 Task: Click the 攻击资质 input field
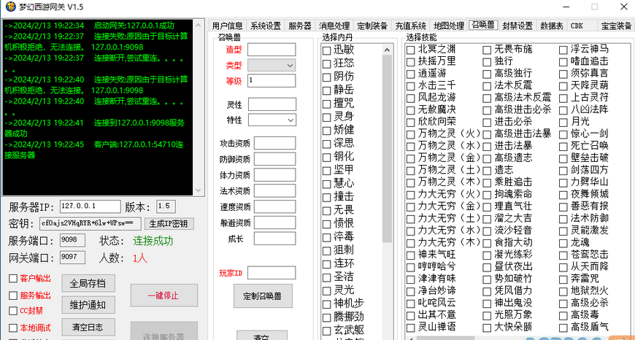tap(275, 143)
